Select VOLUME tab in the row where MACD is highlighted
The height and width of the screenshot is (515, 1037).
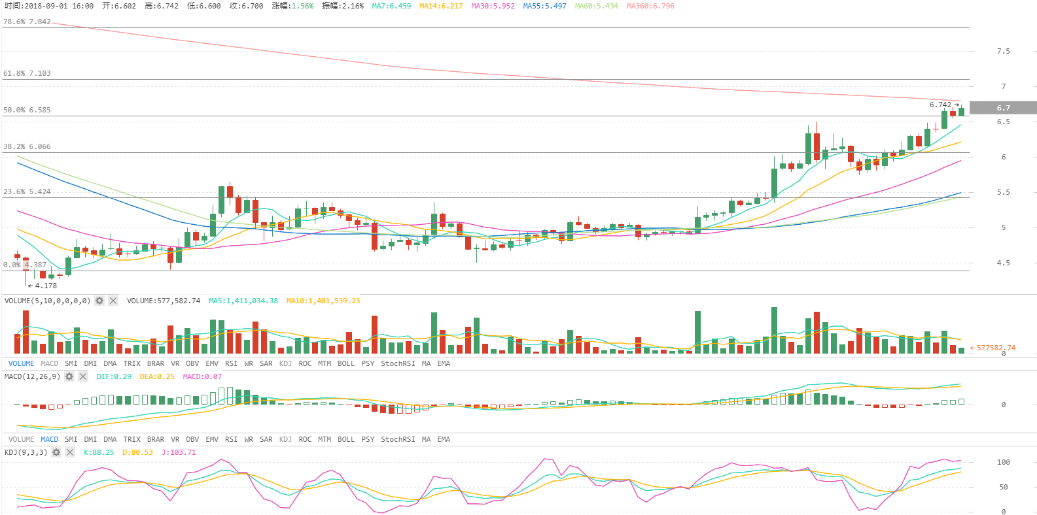[21, 439]
